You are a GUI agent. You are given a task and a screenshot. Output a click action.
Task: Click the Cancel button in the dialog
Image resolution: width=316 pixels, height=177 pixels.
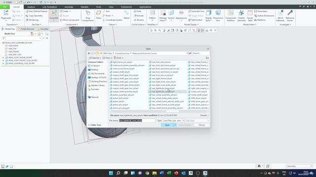tap(202, 125)
